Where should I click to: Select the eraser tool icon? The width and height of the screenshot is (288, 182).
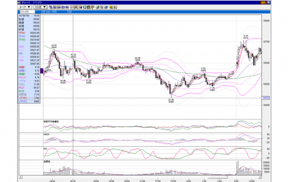(x=106, y=7)
